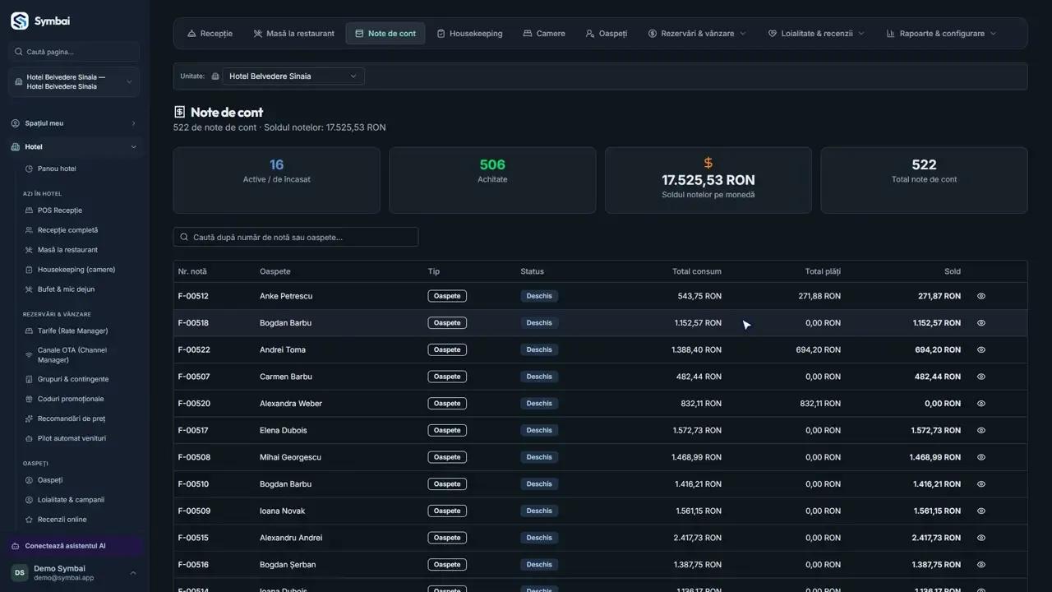View note F-00518 eye icon

tap(981, 323)
